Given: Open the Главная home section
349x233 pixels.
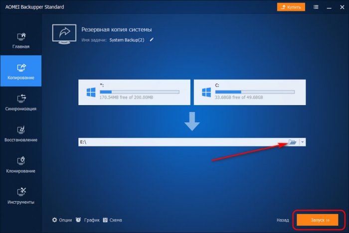Looking at the screenshot, I should [21, 40].
